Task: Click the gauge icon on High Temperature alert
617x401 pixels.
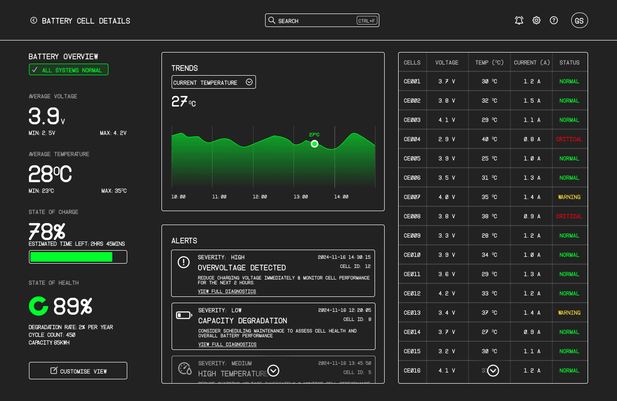Action: coord(185,369)
